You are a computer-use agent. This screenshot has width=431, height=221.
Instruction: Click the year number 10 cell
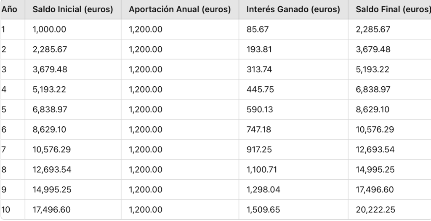[x=6, y=210]
